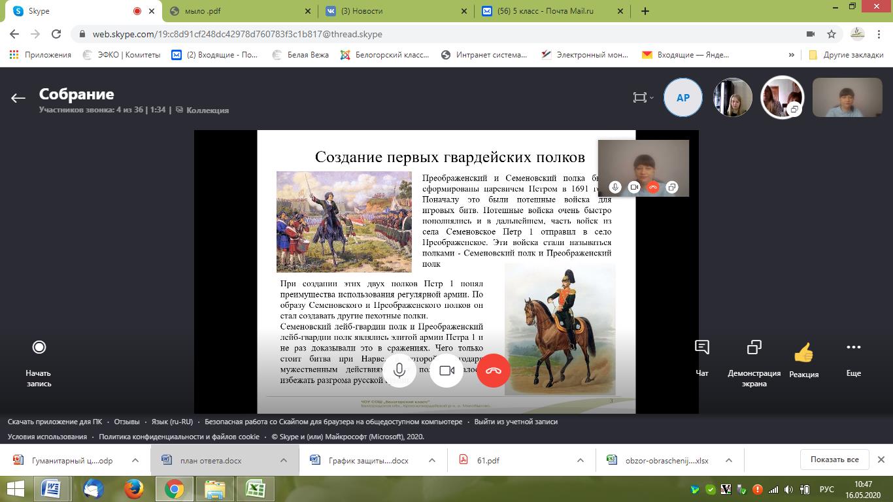Toggle the microphone mute button
Image resolution: width=893 pixels, height=502 pixels.
pos(399,371)
